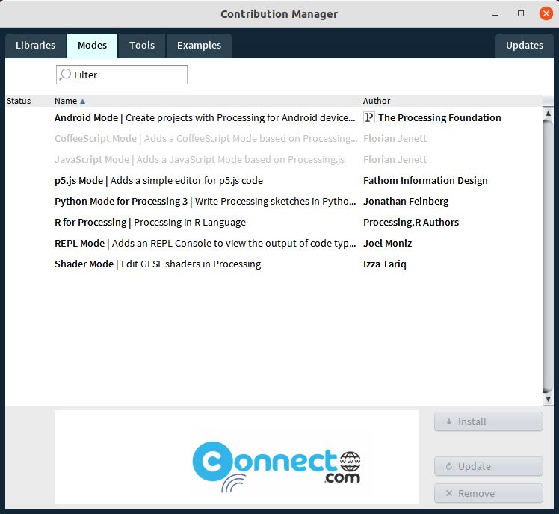Select the p5.js Mode row
The image size is (559, 514).
click(x=274, y=180)
